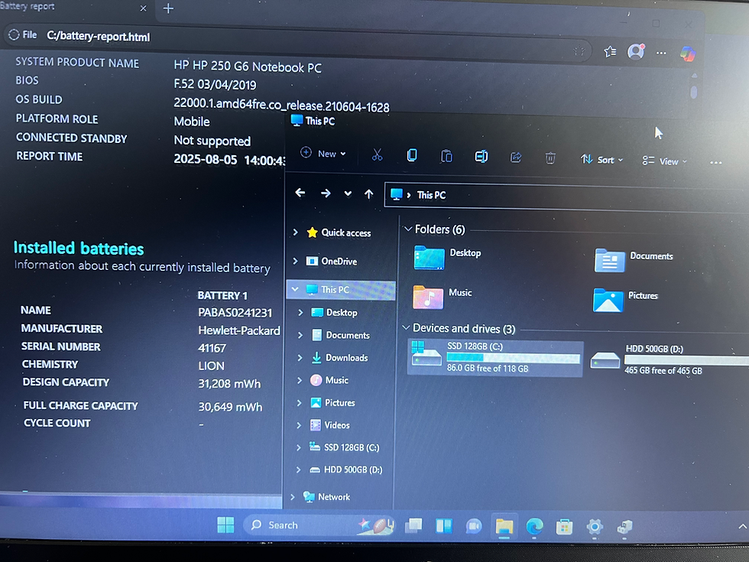
Task: Click the browser favorites star icon
Action: (610, 51)
